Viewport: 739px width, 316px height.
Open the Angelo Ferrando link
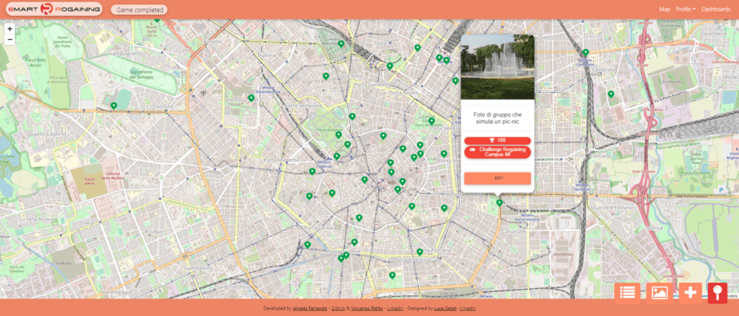pyautogui.click(x=310, y=309)
